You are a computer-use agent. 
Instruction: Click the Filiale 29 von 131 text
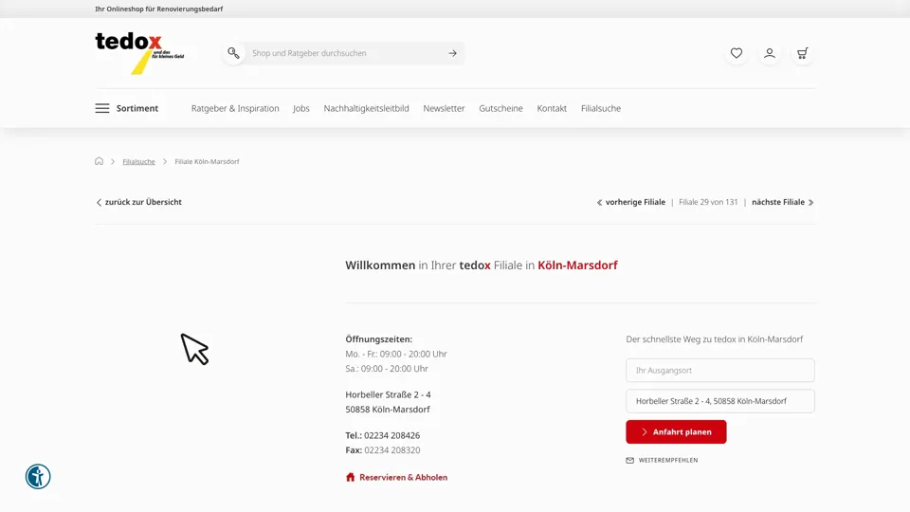point(708,202)
